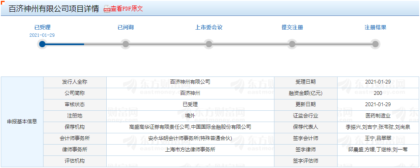Image resolution: width=420 pixels, height=168 pixels.
Task: Select the 提交注册 progress stage label
Action: (292, 27)
